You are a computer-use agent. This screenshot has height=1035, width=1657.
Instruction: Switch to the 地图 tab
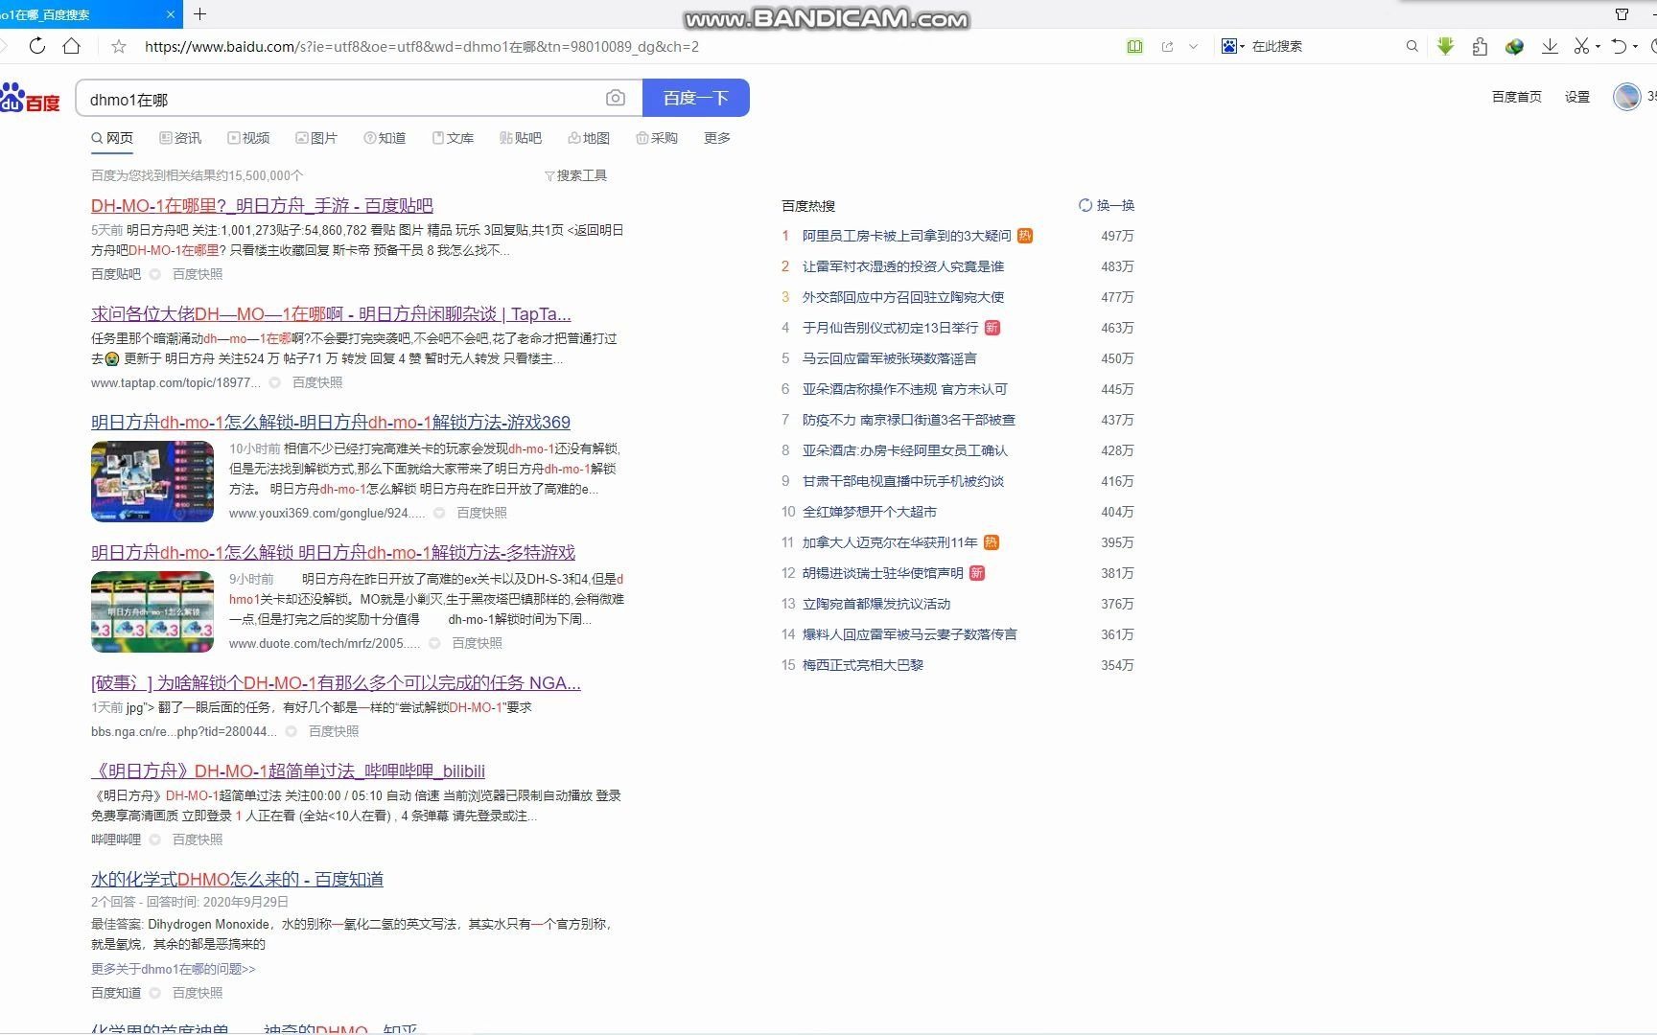point(589,138)
